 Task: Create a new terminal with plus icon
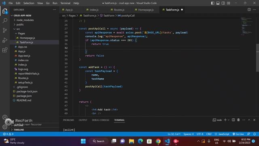225,120
